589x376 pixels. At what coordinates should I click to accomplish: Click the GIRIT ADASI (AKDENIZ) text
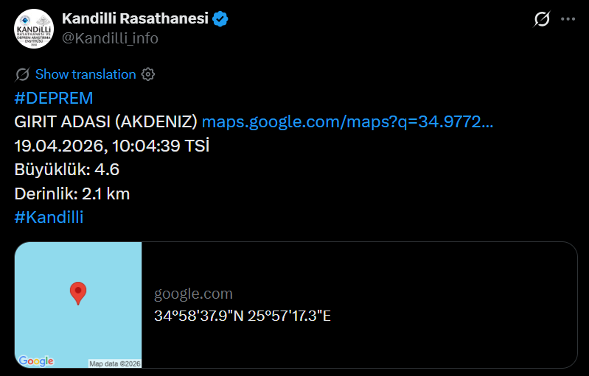point(105,122)
